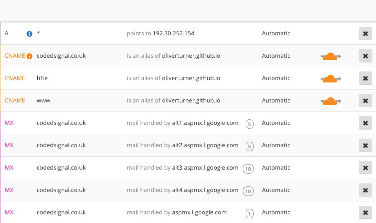Viewport: 376px width, 223px height.
Task: Delete the alt1.aspmx MX record
Action: [x=365, y=123]
